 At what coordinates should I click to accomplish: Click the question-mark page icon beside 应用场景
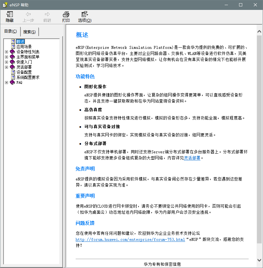coord(13,47)
